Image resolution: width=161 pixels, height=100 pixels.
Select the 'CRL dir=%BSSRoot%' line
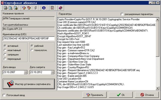[91, 84]
